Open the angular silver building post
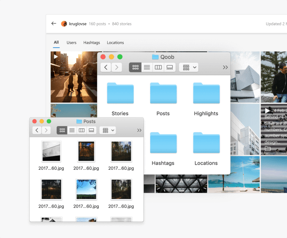287x238 pixels. pyautogui.click(x=245, y=77)
